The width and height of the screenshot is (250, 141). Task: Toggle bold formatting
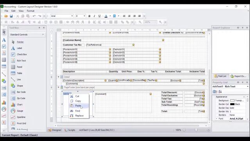(89, 16)
